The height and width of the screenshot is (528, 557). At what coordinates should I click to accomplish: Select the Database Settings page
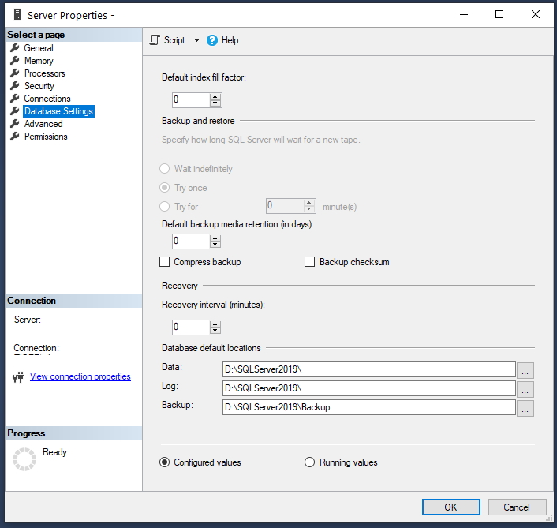(58, 111)
